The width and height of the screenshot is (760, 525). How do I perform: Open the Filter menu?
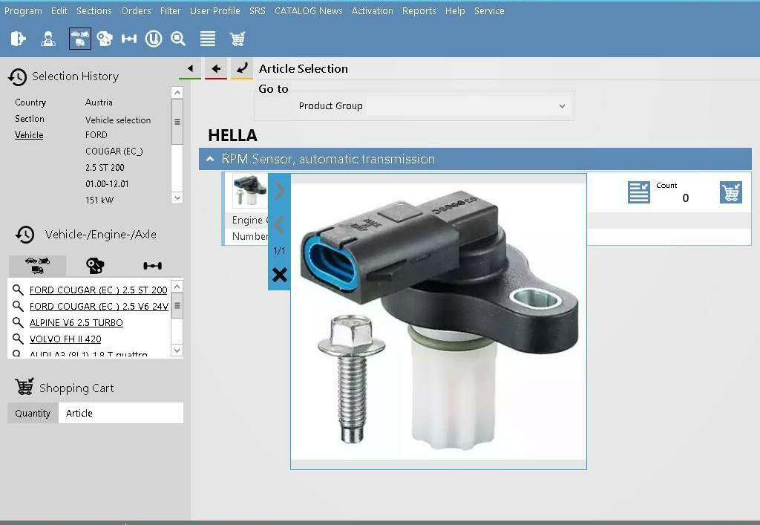(171, 10)
